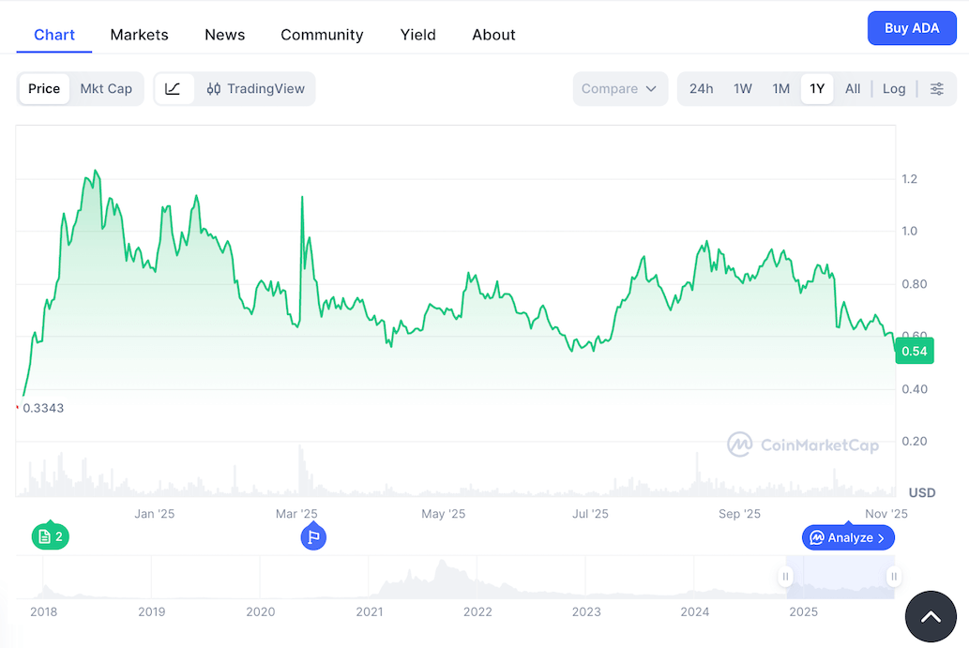Click the green events badge showing 2
This screenshot has height=648, width=969.
(x=50, y=536)
